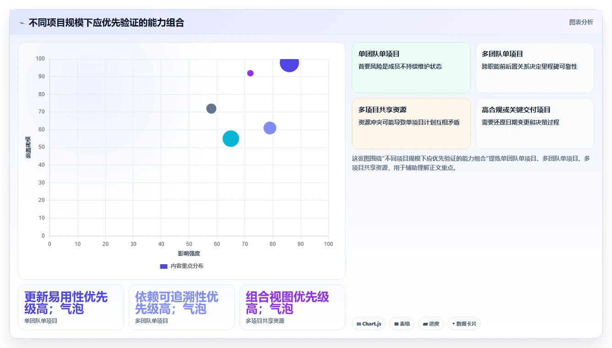The image size is (612, 348).
Task: Open the 单团队单项目 green card
Action: tap(411, 68)
